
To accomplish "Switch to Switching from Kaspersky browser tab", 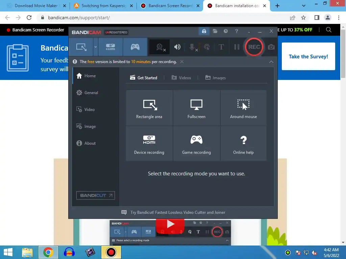I will pyautogui.click(x=103, y=6).
